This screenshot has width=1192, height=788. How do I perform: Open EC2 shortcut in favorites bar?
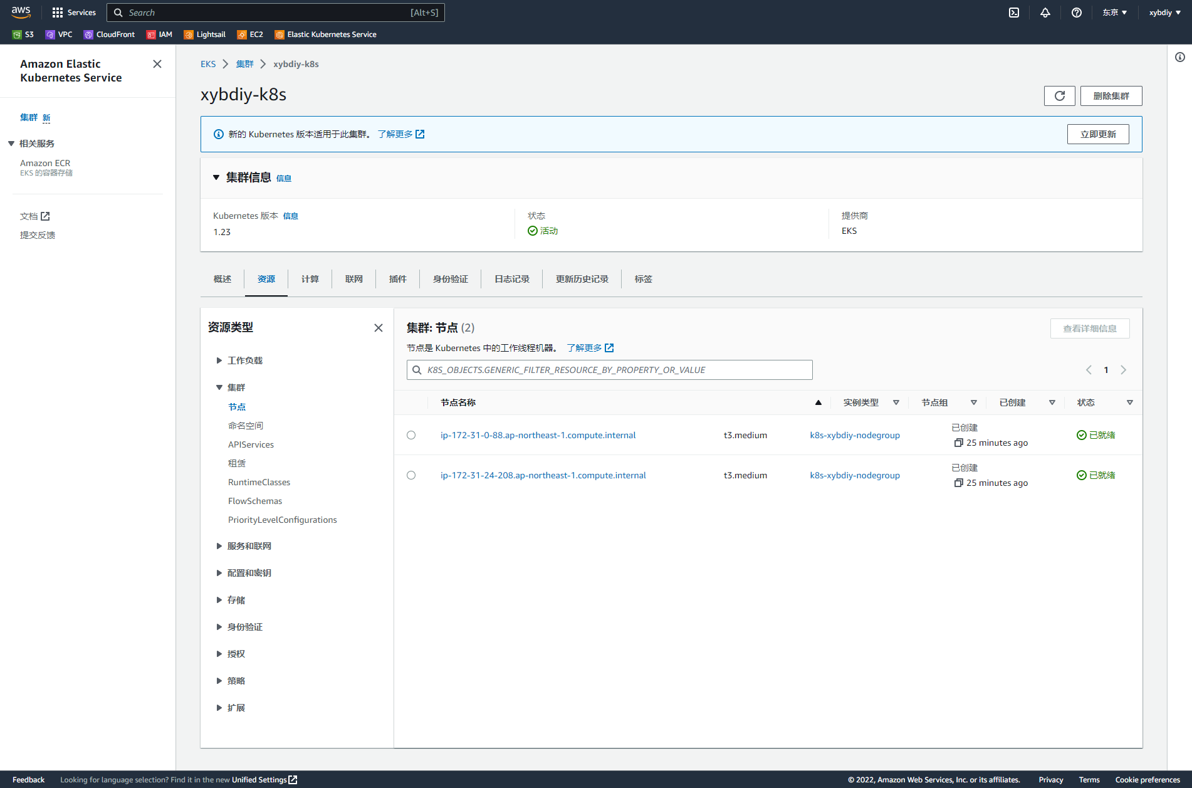click(250, 34)
